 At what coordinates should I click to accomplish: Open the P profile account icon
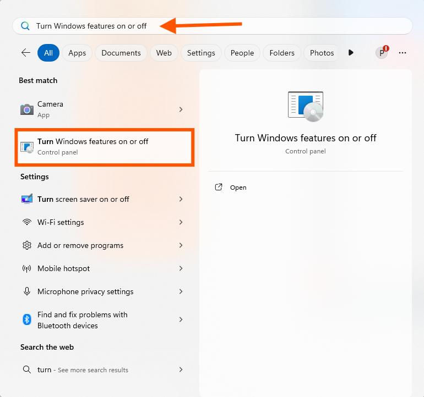pyautogui.click(x=382, y=52)
